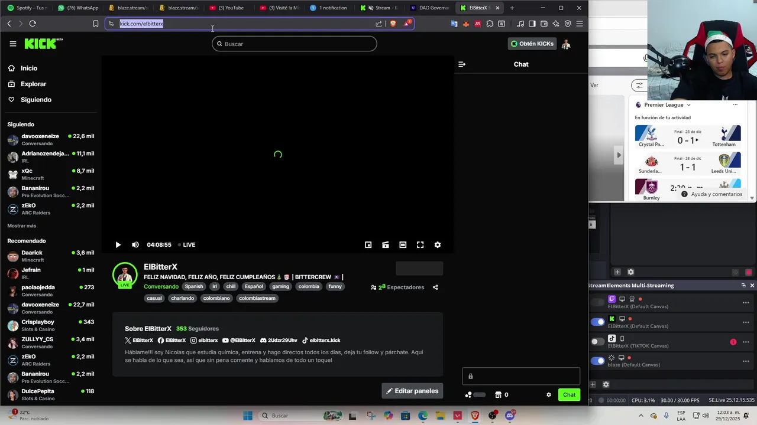Toggle Brave sidebar panel icon

pyautogui.click(x=532, y=24)
